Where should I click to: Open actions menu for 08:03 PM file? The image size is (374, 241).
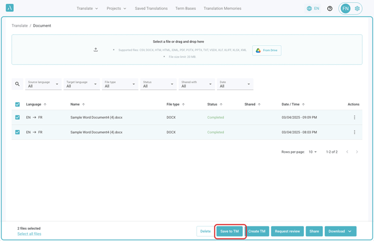354,132
